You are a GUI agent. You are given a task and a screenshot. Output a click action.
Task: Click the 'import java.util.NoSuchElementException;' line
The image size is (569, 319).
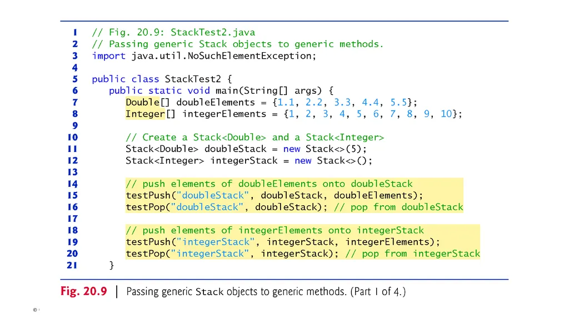point(204,56)
